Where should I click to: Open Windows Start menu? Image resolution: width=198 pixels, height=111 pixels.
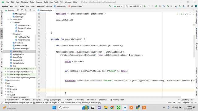click(54, 108)
